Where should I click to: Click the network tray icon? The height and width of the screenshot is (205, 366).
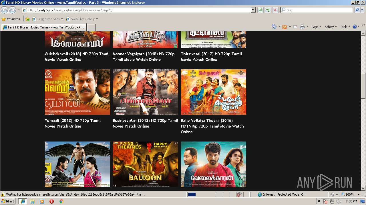pyautogui.click(x=332, y=201)
